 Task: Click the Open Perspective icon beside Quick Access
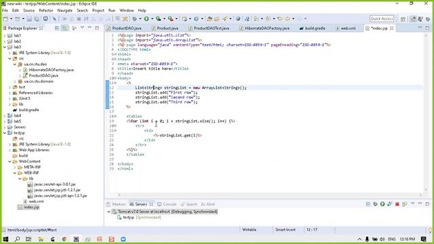[403, 19]
